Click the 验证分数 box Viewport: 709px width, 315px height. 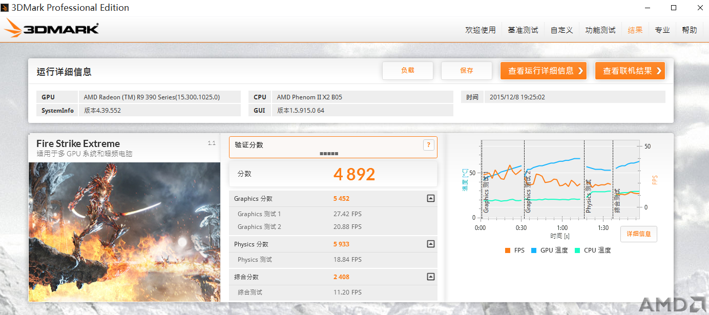pyautogui.click(x=333, y=147)
